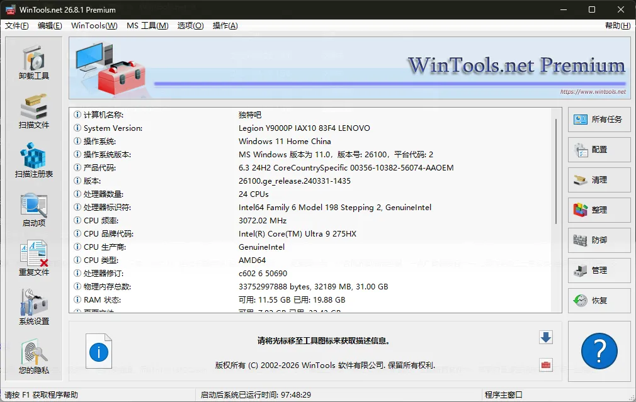Select the 整理 category button
Viewport: 636px width, 402px height.
click(x=599, y=210)
